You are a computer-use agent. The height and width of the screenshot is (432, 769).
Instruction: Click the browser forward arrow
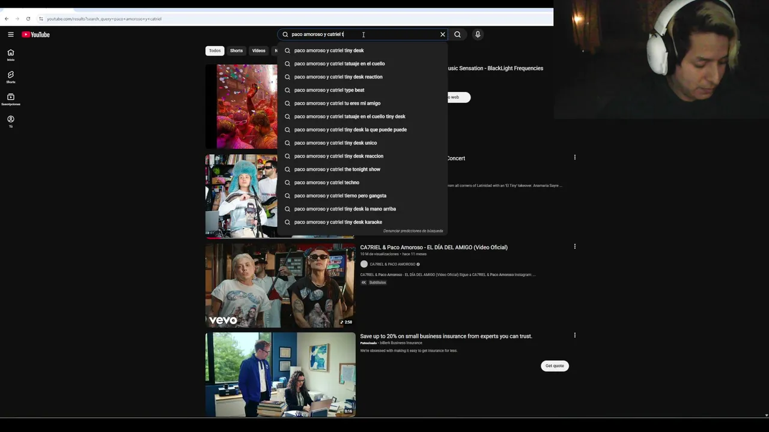point(17,19)
